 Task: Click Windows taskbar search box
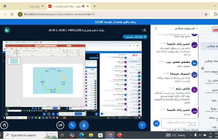coord(31,135)
